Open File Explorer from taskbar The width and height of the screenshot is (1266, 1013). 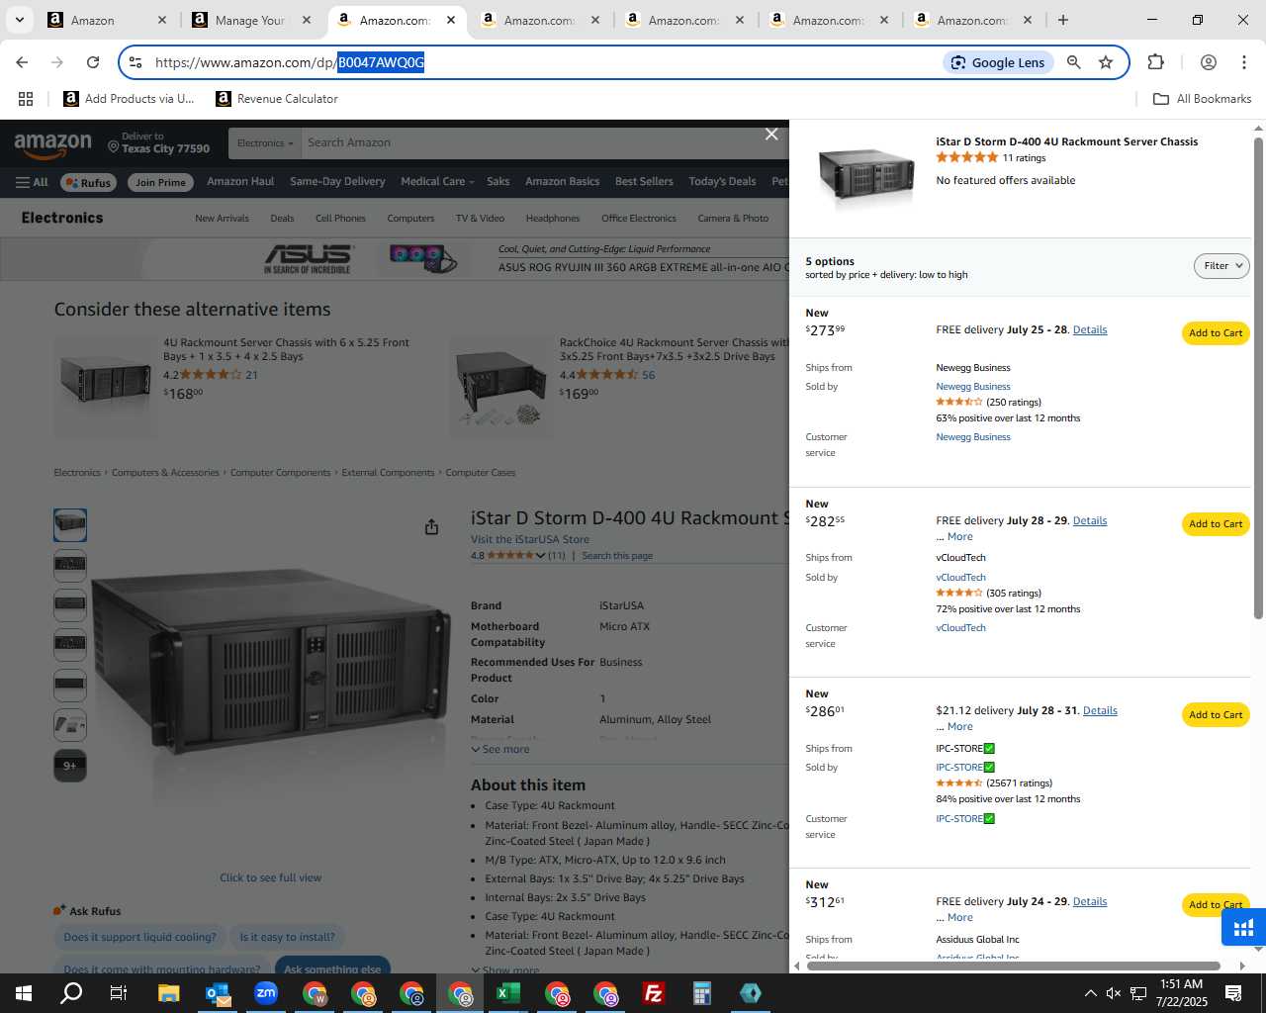tap(169, 993)
